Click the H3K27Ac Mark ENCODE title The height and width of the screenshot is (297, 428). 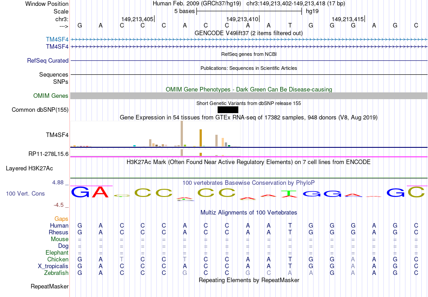click(x=249, y=162)
